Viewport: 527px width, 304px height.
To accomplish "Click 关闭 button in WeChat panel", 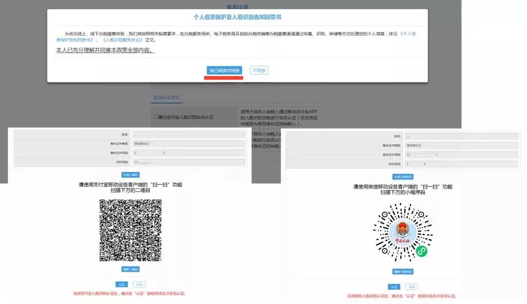I will click(x=412, y=287).
